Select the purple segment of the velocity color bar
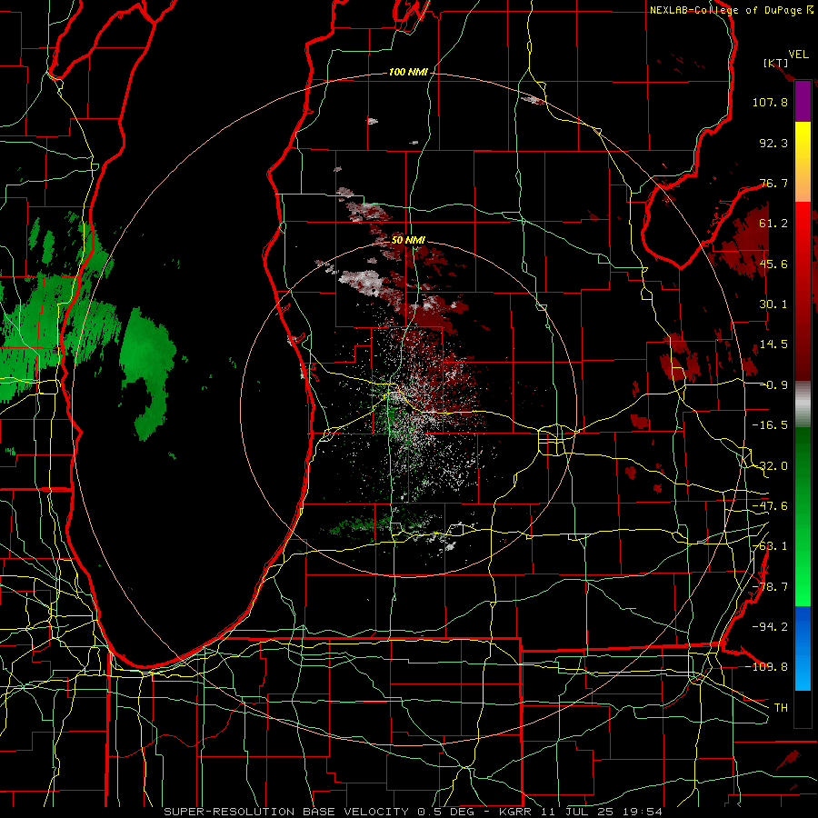The height and width of the screenshot is (818, 818). [803, 101]
